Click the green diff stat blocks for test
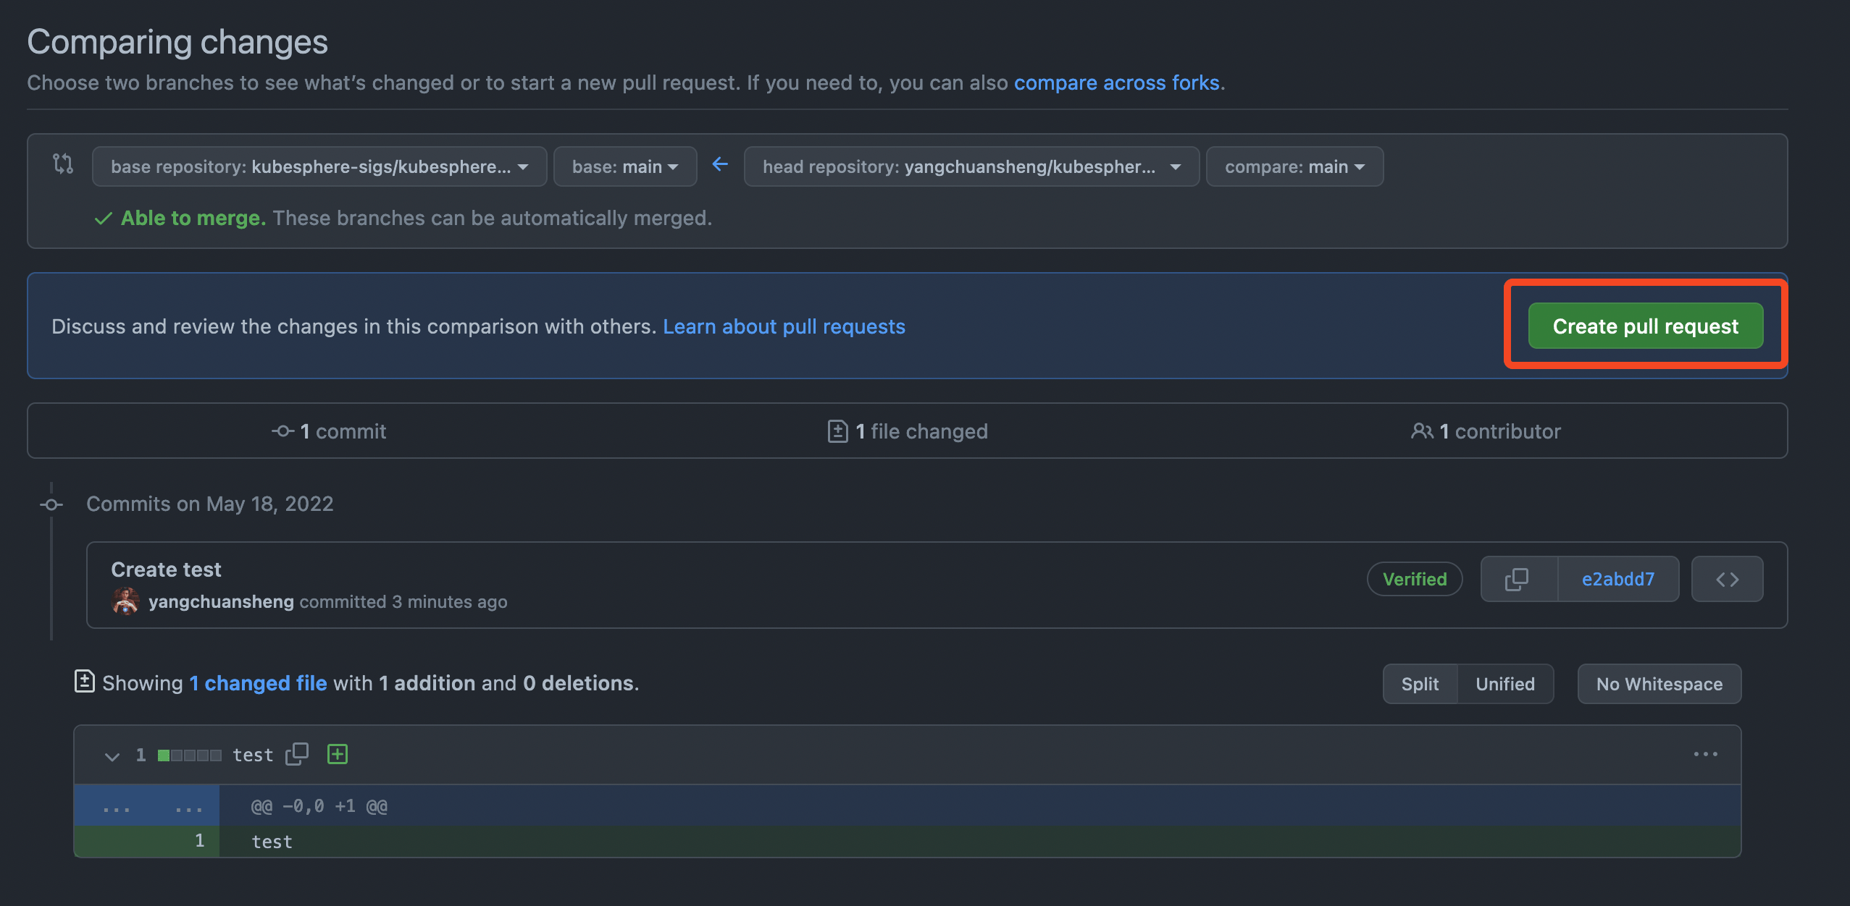Image resolution: width=1850 pixels, height=906 pixels. pyautogui.click(x=188, y=754)
